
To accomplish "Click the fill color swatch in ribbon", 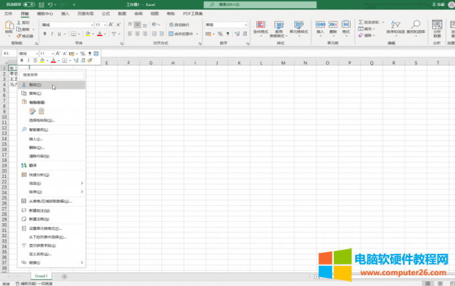I will 88,33.
